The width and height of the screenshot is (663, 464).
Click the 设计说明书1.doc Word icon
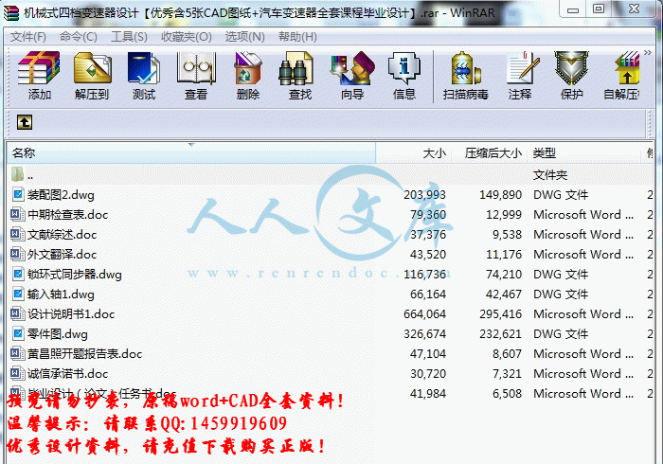tap(16, 313)
